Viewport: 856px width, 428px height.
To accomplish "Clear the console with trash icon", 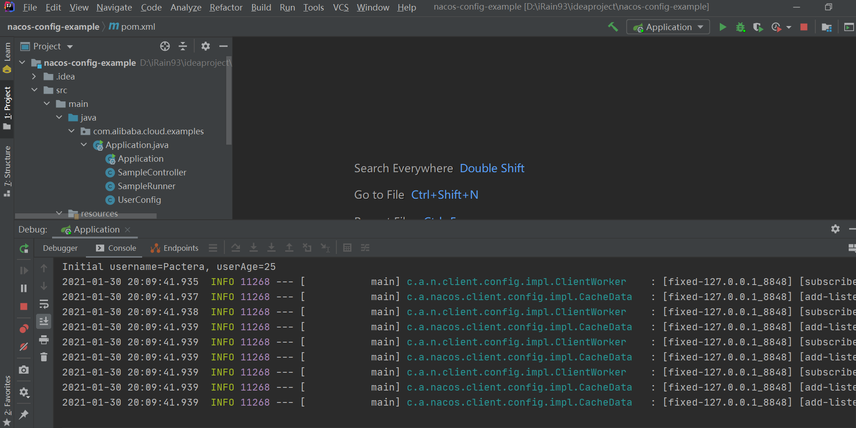I will pyautogui.click(x=44, y=357).
